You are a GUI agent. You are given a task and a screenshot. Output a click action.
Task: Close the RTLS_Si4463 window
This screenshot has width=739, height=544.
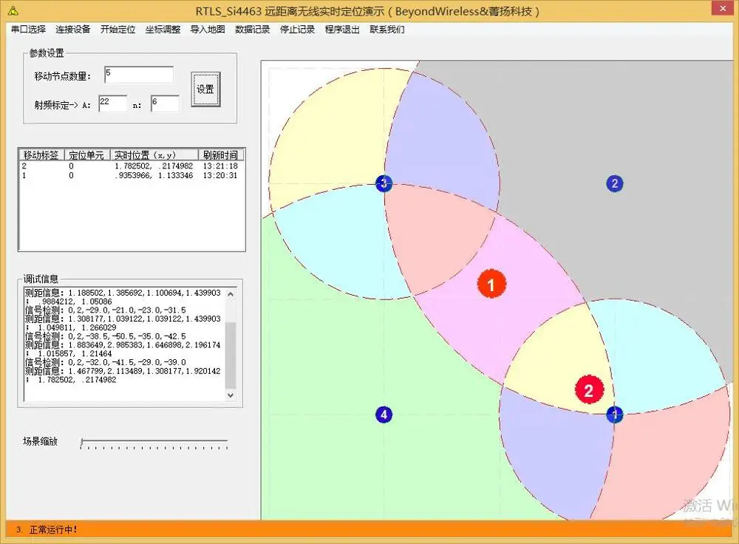723,8
